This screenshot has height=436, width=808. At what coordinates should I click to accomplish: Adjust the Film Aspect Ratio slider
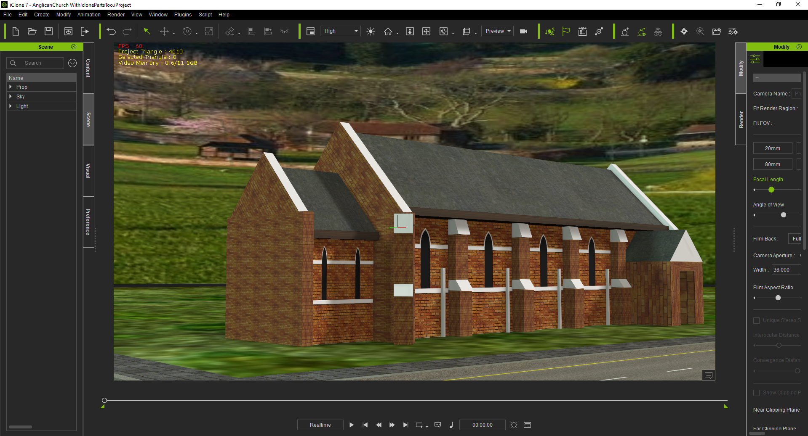pyautogui.click(x=778, y=298)
